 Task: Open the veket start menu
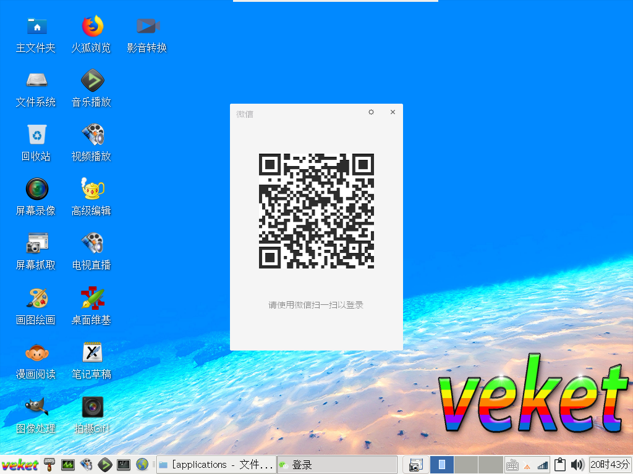[x=20, y=465]
